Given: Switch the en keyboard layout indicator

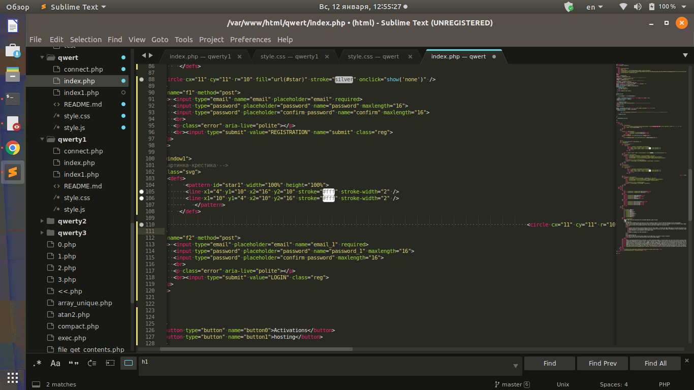Looking at the screenshot, I should click(594, 7).
